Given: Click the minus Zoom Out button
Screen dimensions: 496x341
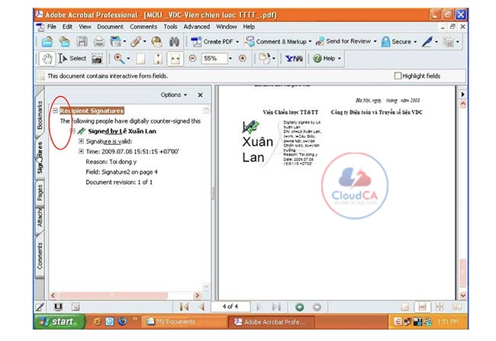Looking at the screenshot, I should pyautogui.click(x=192, y=58).
